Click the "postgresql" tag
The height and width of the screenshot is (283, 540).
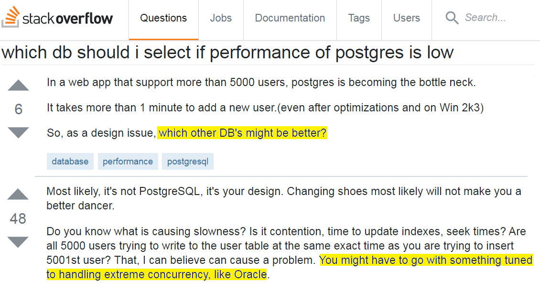[x=188, y=162]
